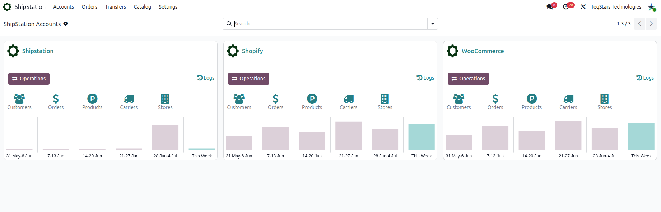Screen dimensions: 661x212
Task: Open Products icon in Shipstation card
Action: coord(92,98)
